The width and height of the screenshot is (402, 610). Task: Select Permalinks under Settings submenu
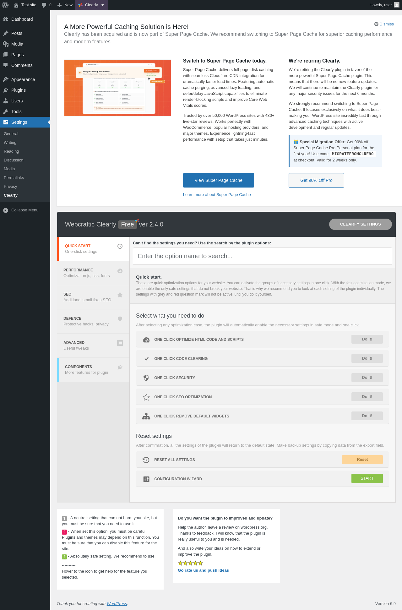14,178
